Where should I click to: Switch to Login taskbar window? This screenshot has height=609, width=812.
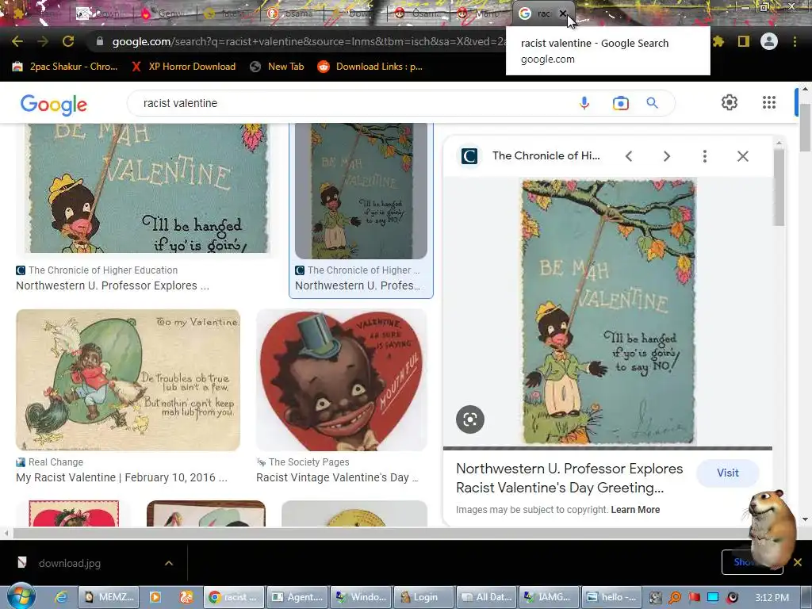pyautogui.click(x=424, y=597)
